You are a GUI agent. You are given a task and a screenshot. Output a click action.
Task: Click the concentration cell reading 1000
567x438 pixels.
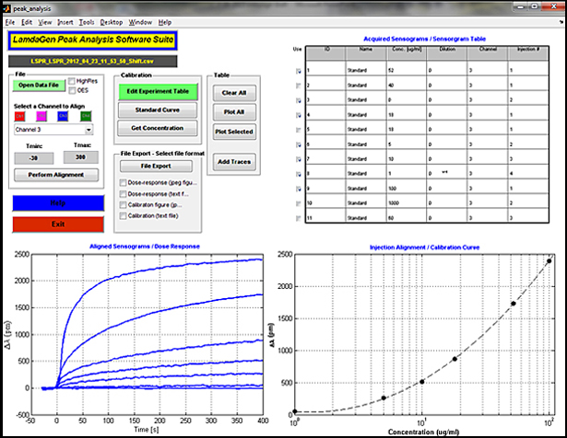click(x=407, y=203)
